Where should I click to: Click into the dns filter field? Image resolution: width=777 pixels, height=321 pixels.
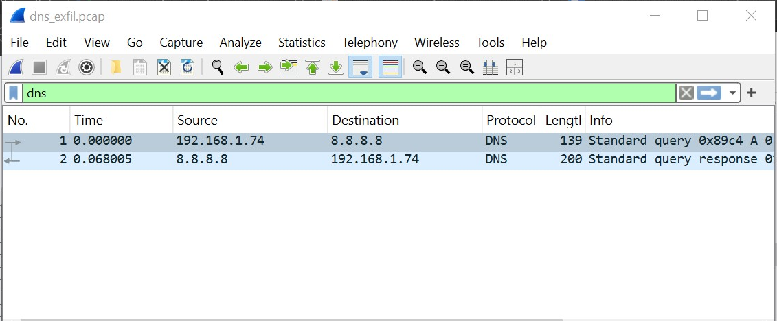pyautogui.click(x=350, y=93)
